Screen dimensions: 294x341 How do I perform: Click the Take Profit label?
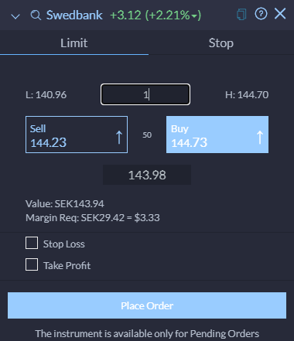coord(67,265)
